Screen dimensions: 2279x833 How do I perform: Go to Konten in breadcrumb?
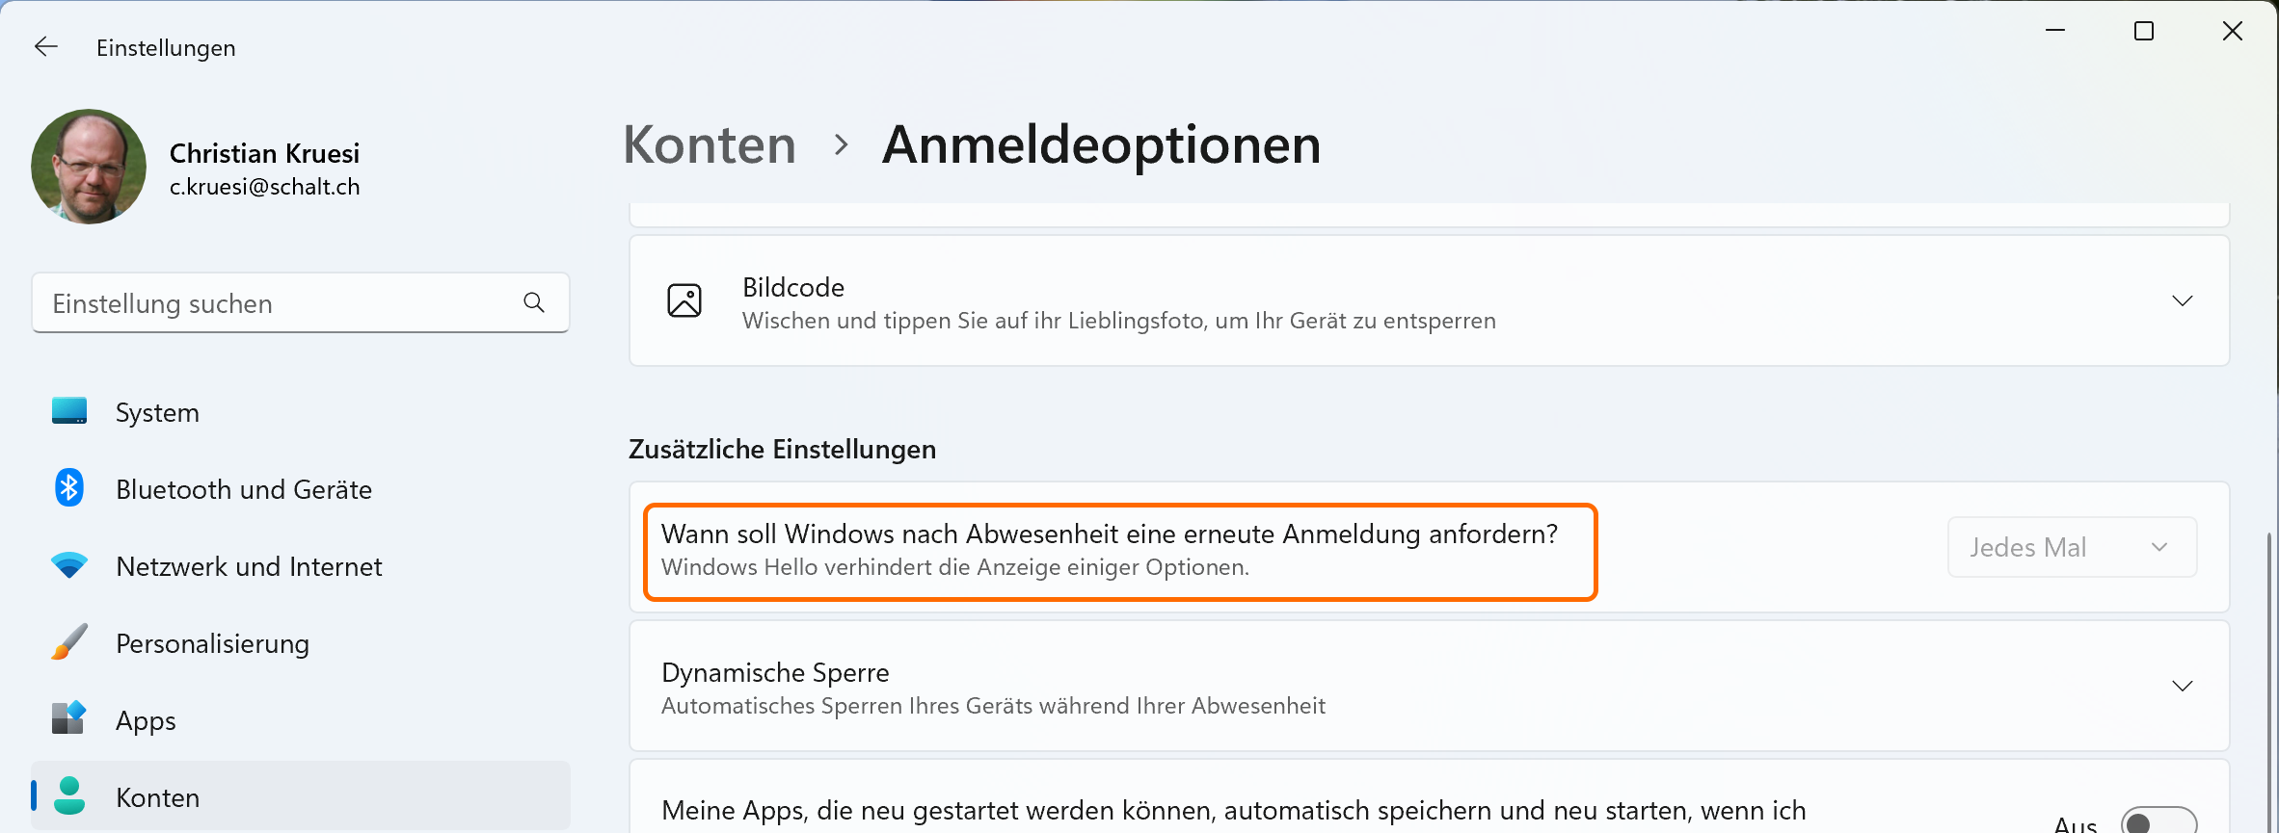click(710, 144)
